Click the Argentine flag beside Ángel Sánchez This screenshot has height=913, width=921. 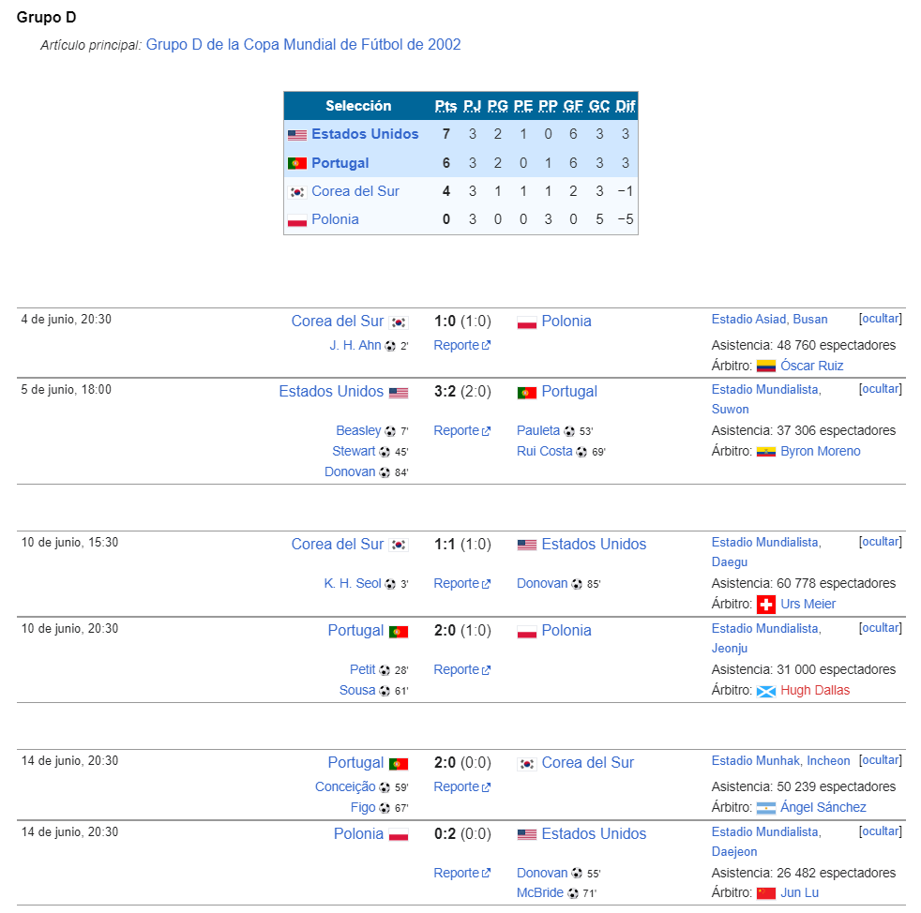pos(766,808)
